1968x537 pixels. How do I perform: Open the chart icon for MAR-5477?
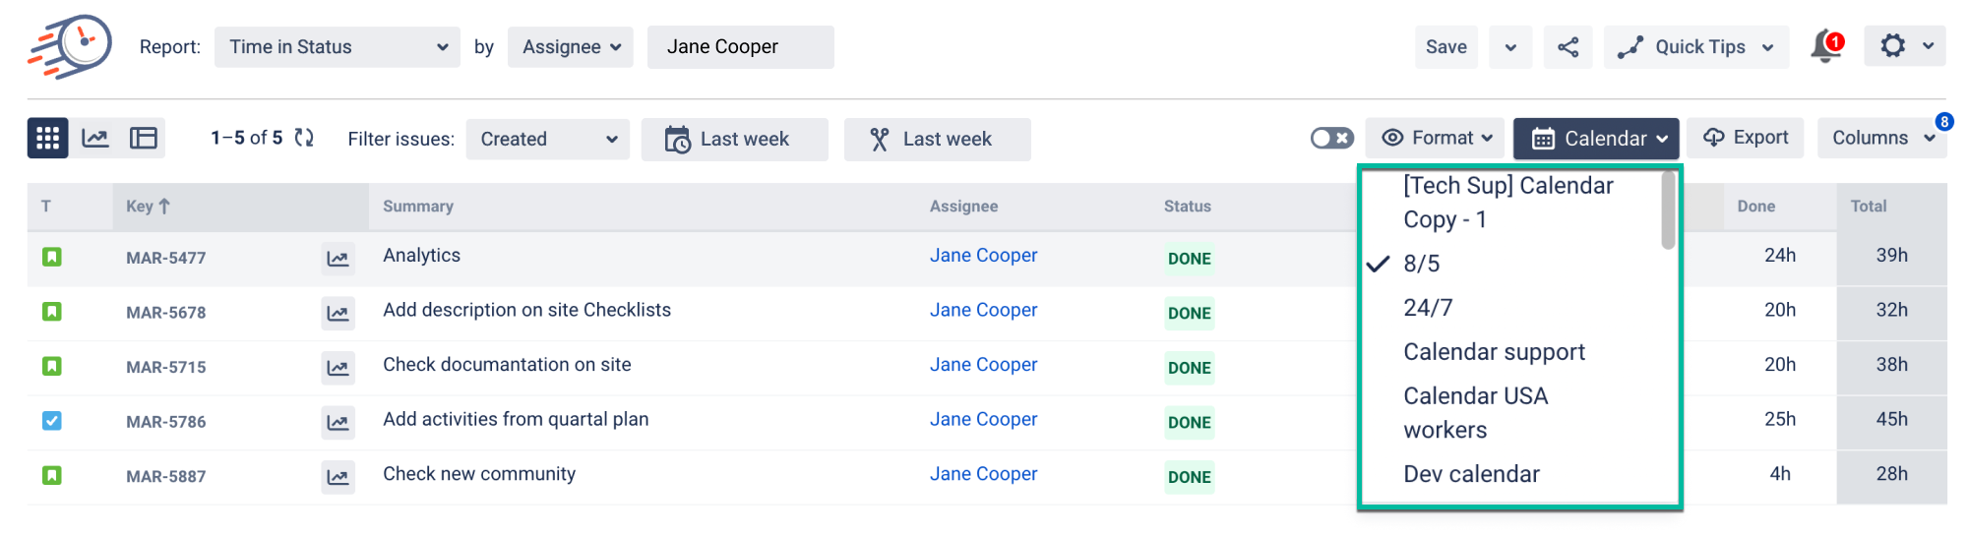tap(338, 259)
